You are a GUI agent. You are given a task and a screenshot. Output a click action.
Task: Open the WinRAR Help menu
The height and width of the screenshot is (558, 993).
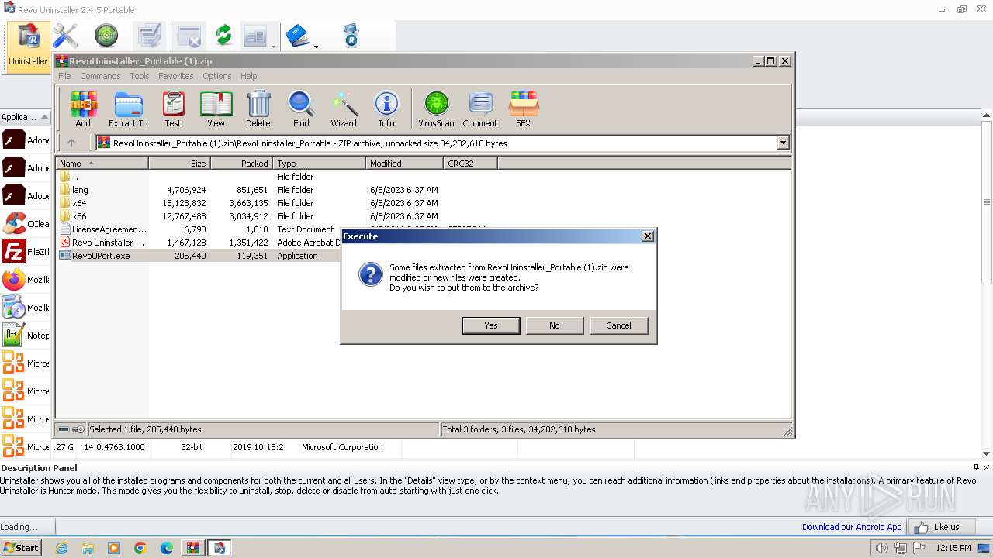coord(248,76)
